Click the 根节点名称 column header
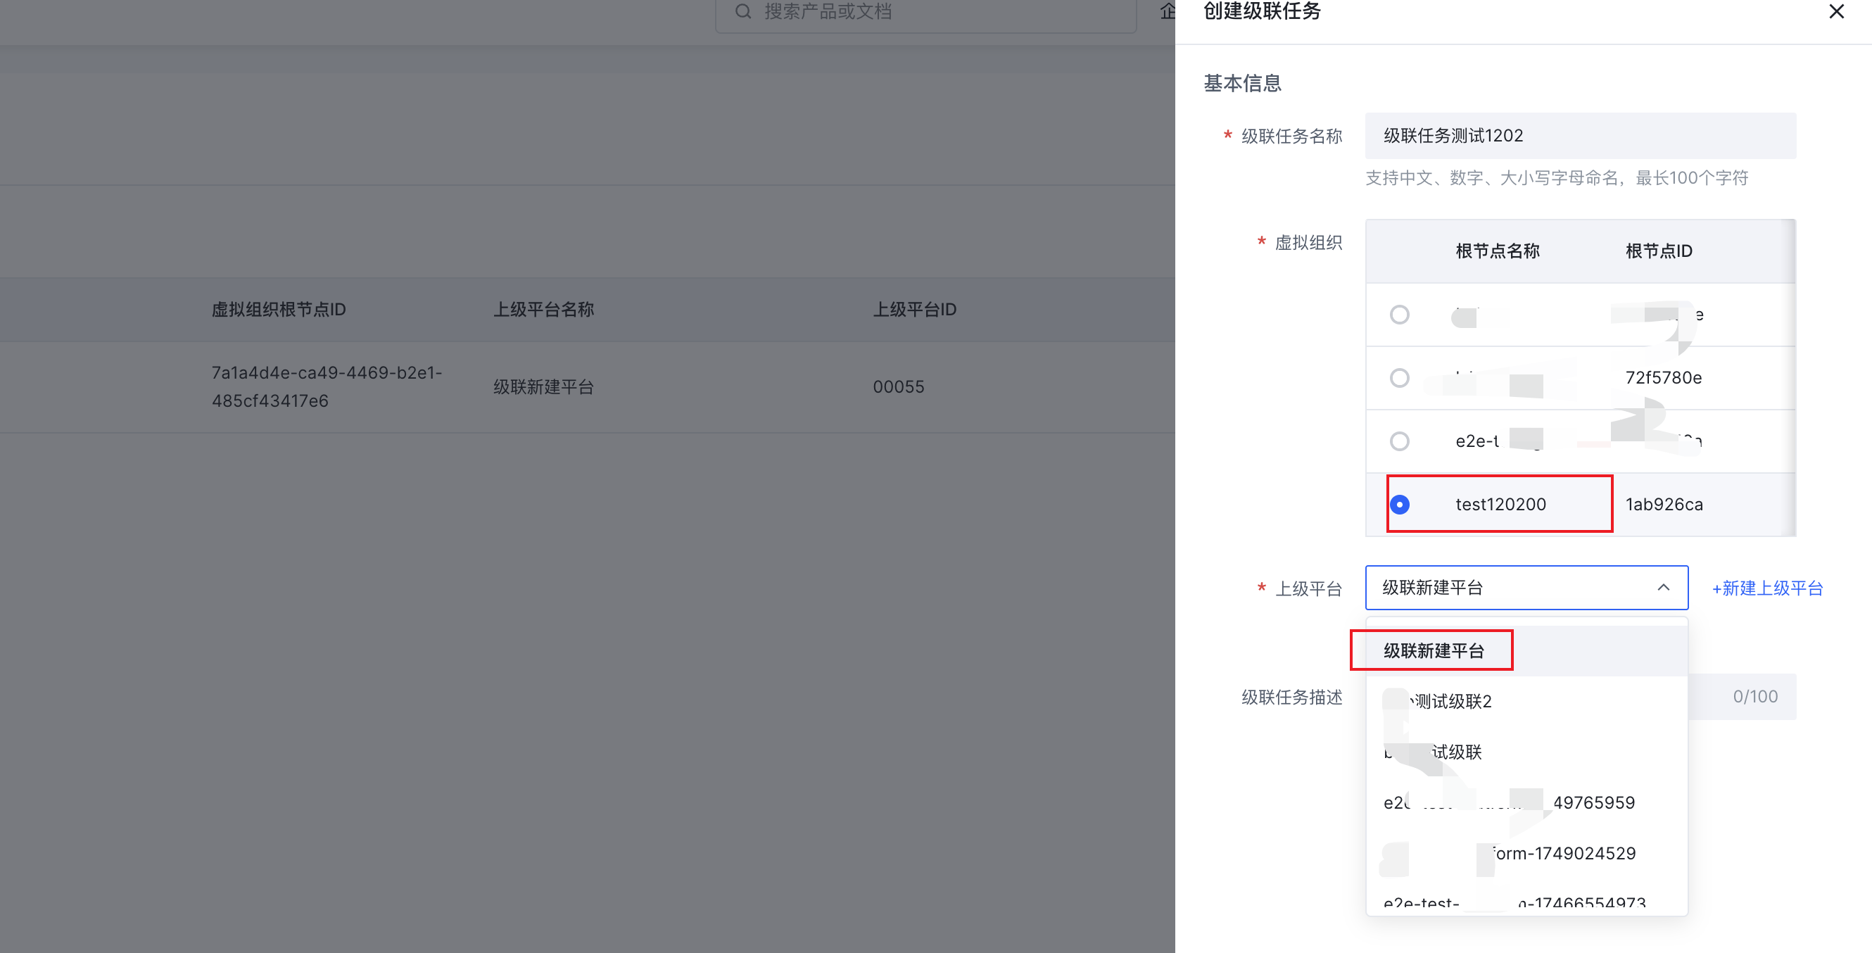The image size is (1872, 953). (1497, 251)
